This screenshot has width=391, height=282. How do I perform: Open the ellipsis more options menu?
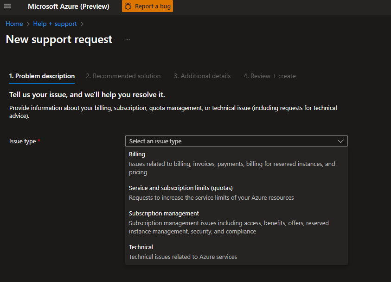(x=127, y=39)
